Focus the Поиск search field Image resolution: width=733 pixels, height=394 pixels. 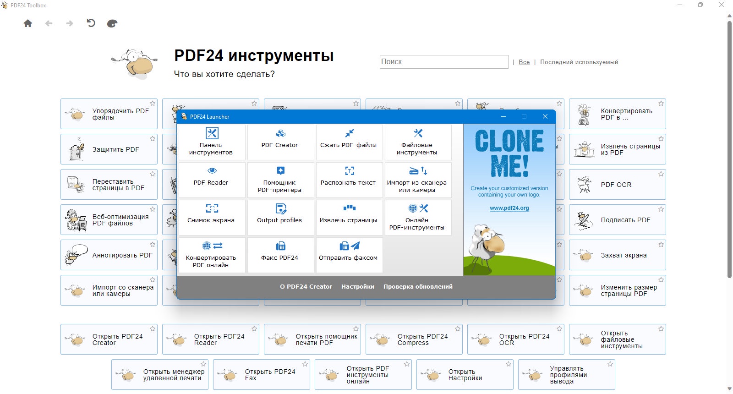(444, 62)
